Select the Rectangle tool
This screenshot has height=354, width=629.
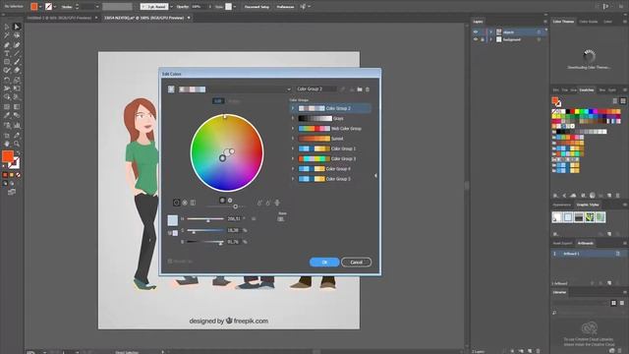coord(7,62)
